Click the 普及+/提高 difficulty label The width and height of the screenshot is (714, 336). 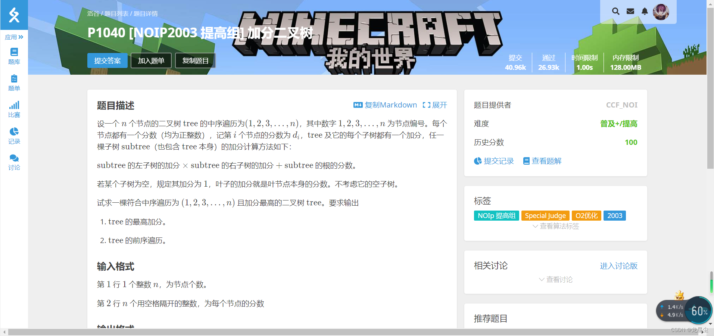(619, 124)
